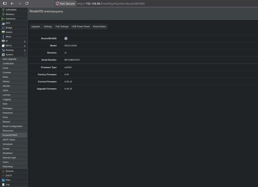The image size is (258, 187).
Task: Open Scripts under System
Action: tap(14, 149)
